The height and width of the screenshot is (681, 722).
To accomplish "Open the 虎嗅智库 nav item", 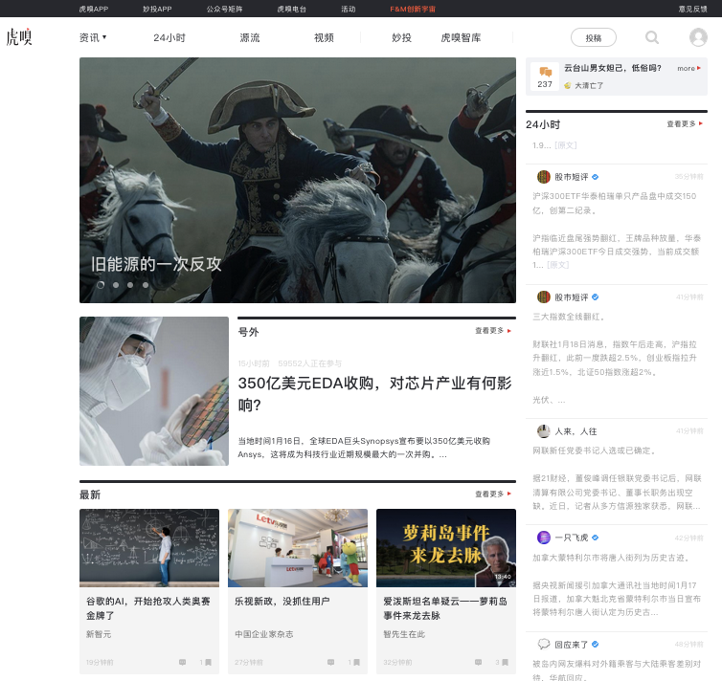I will click(x=461, y=37).
